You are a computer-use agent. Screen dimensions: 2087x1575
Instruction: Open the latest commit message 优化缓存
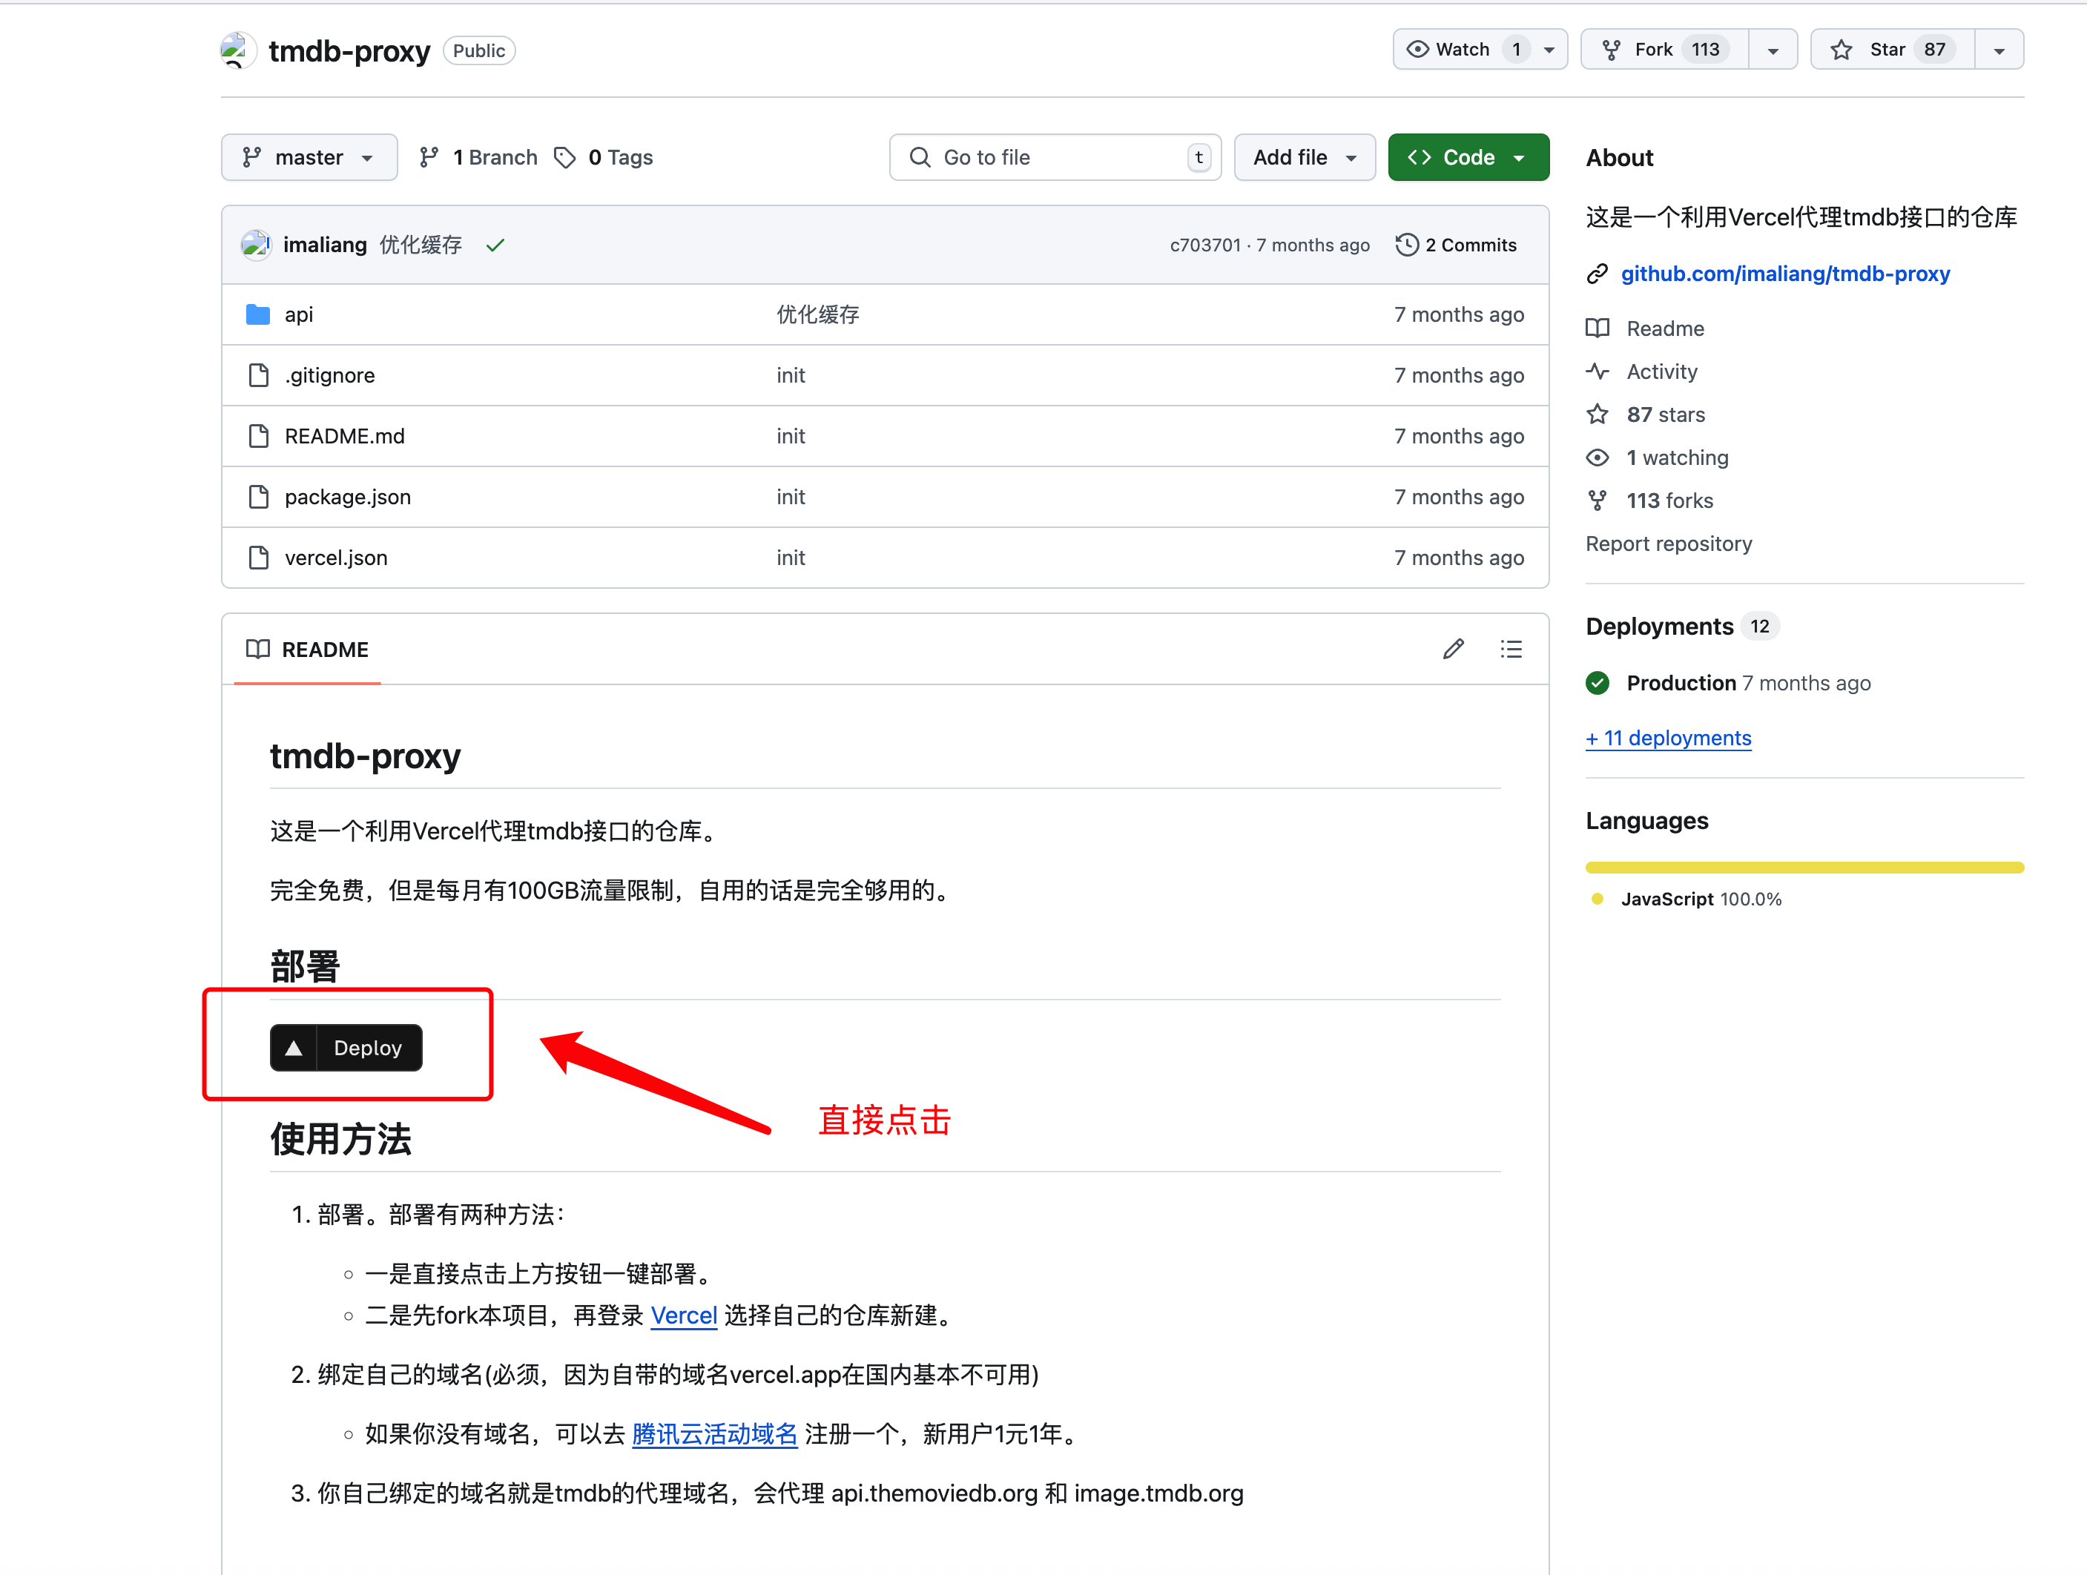pyautogui.click(x=420, y=245)
